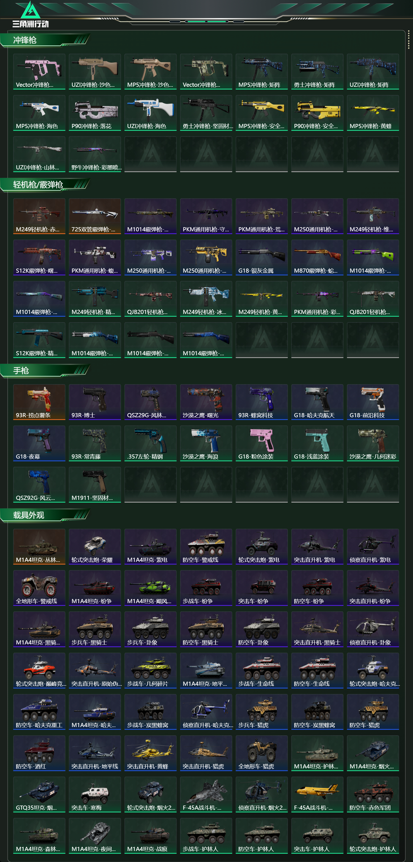Select the G18-粉色涂装 pistol icon
This screenshot has height=862, width=413.
click(x=262, y=443)
